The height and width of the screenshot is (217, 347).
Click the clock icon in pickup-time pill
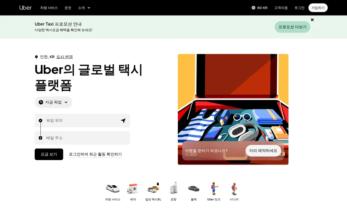41,102
